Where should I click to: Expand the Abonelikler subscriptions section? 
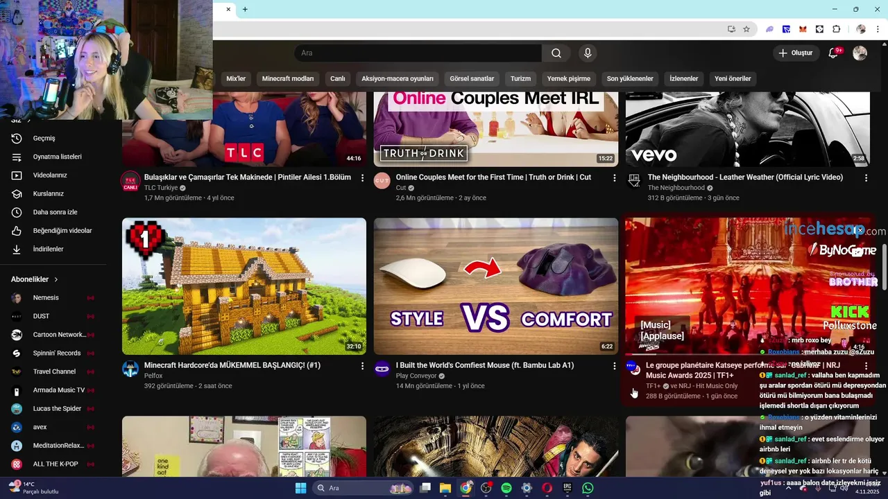(x=35, y=279)
